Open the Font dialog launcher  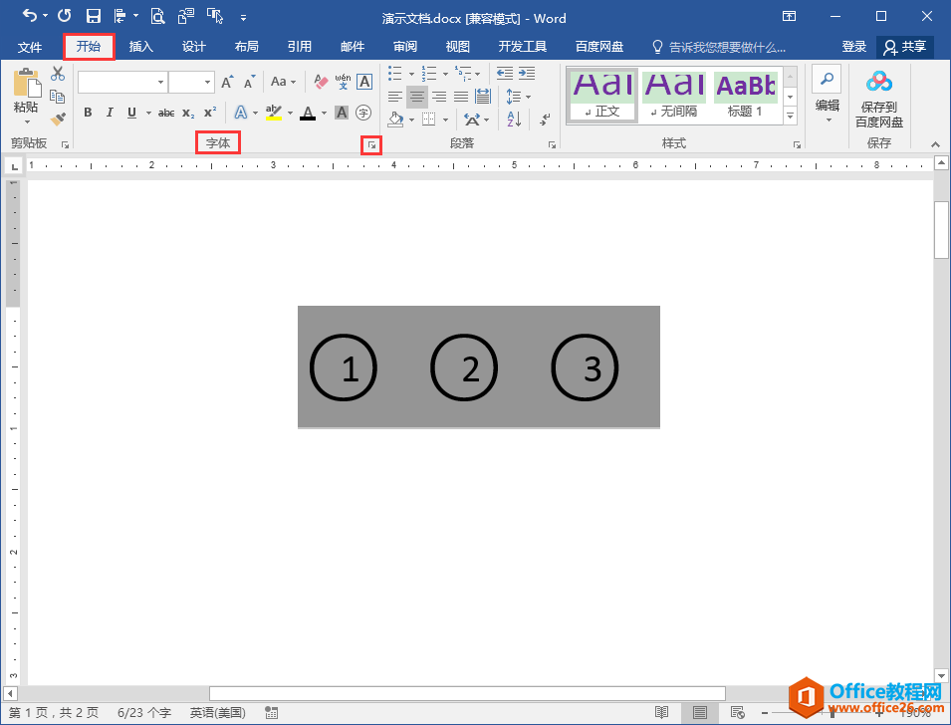pos(371,145)
